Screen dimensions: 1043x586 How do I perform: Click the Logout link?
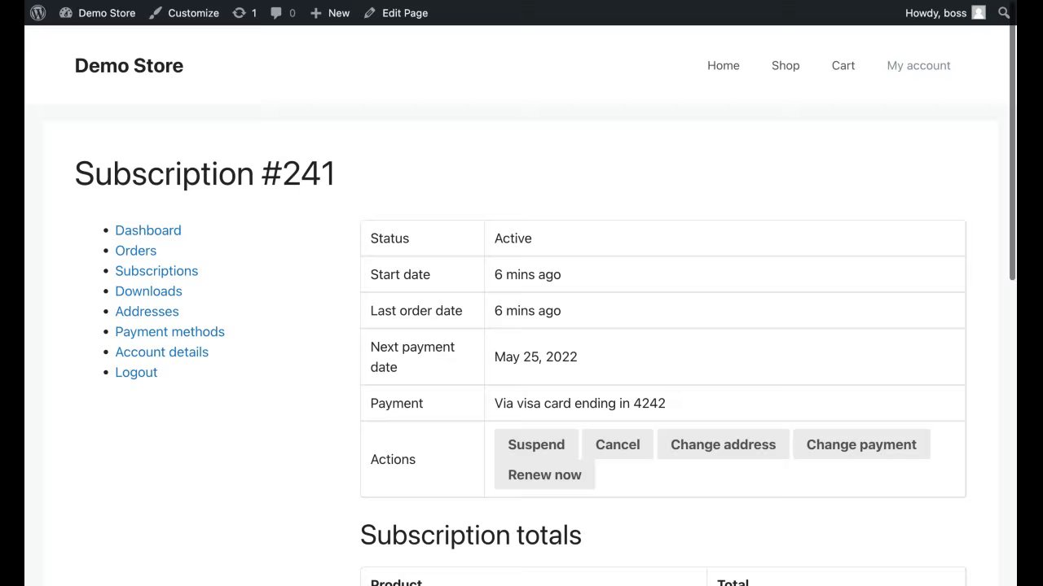pos(136,372)
